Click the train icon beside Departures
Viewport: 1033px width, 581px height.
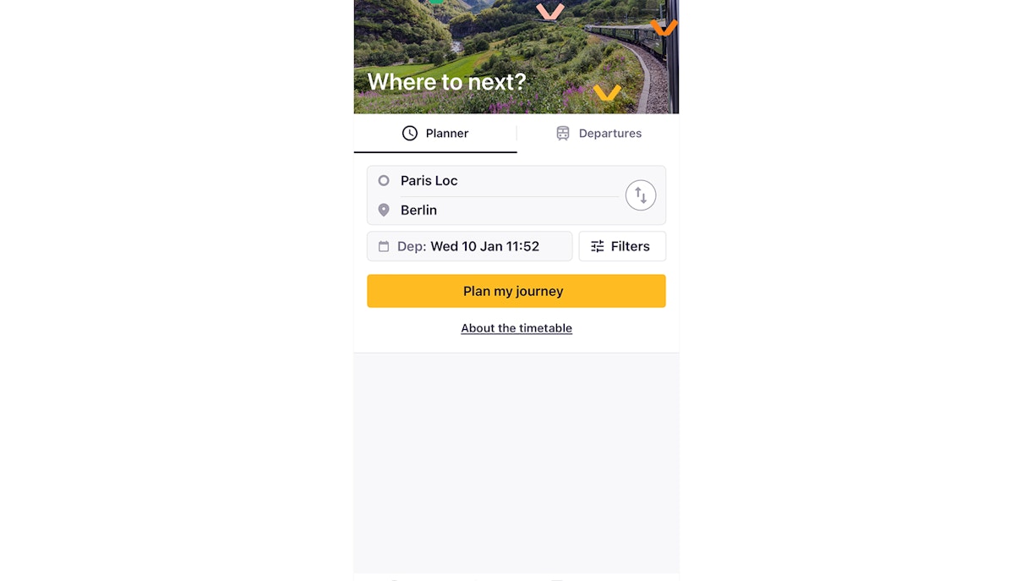pos(562,133)
